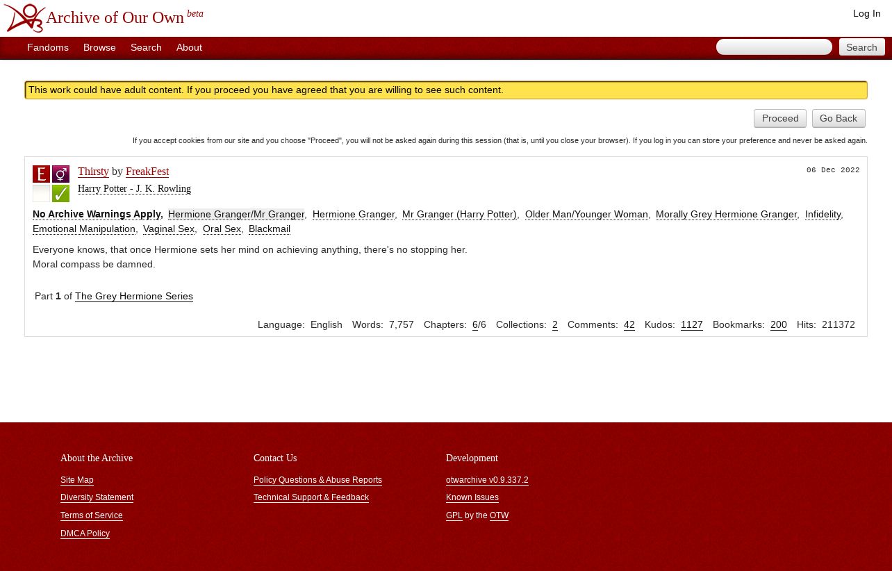
Task: Open Harry Potter - J. K. Rowling fandom
Action: (x=134, y=189)
